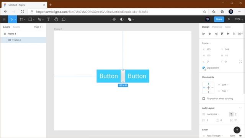245x138 pixels.
Task: Select the Rectangle shape tool
Action: pyautogui.click(x=30, y=19)
